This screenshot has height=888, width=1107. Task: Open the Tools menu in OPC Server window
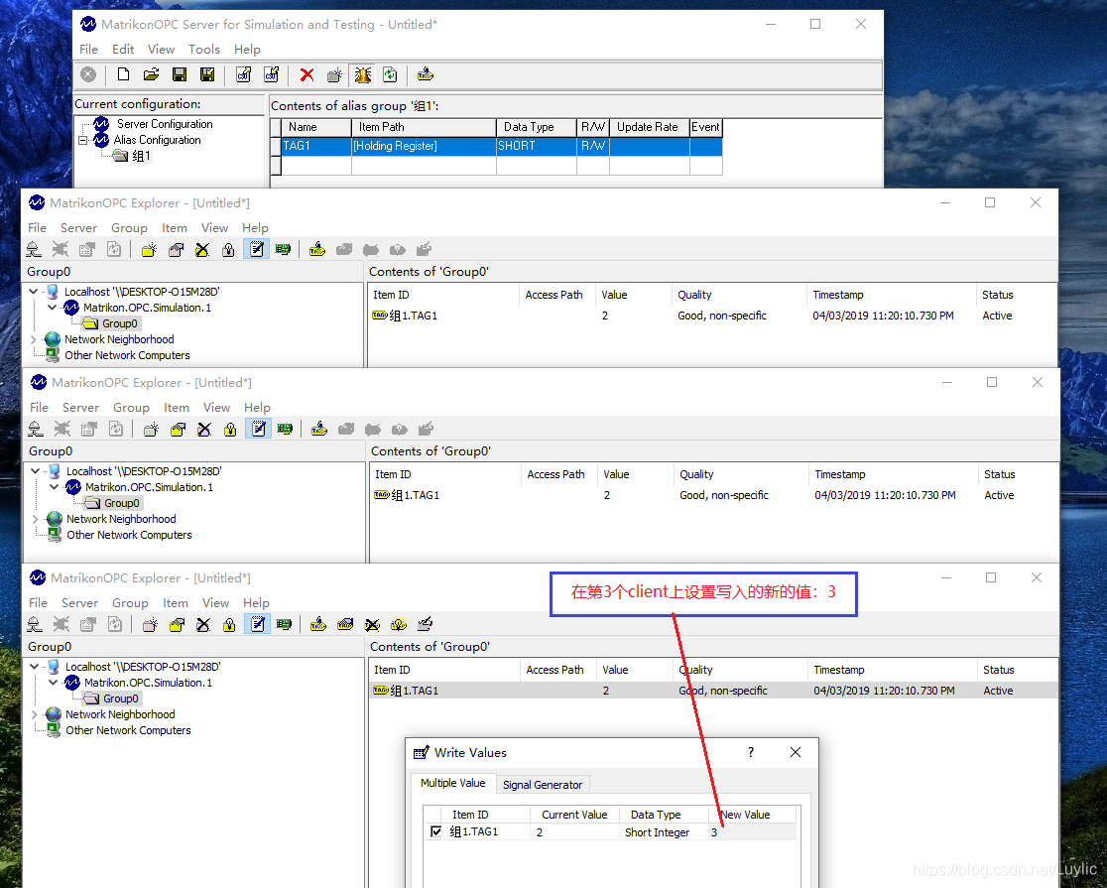coord(204,49)
